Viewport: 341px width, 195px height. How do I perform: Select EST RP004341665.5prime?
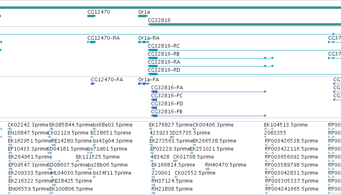pos(292,189)
